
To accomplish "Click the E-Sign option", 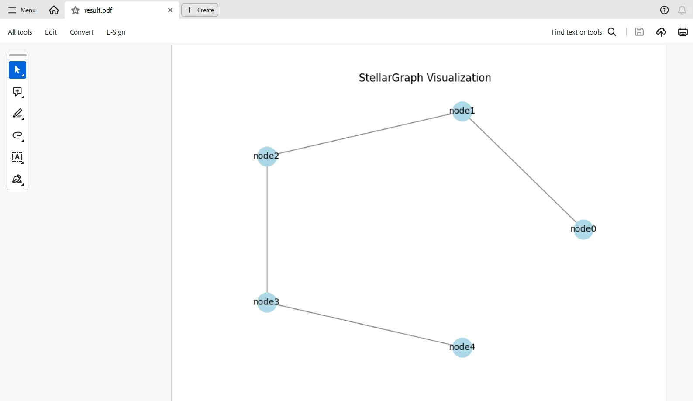I will pyautogui.click(x=116, y=32).
